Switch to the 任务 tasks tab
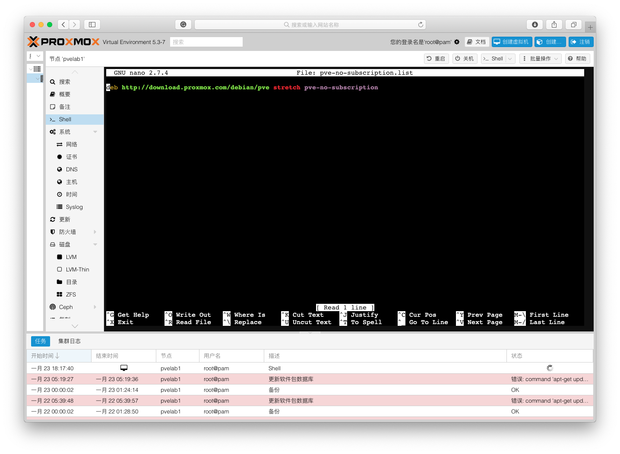Image resolution: width=620 pixels, height=454 pixels. [41, 341]
